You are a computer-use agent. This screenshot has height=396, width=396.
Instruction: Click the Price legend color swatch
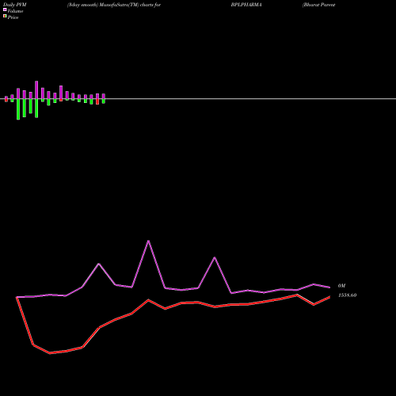pyautogui.click(x=5, y=16)
